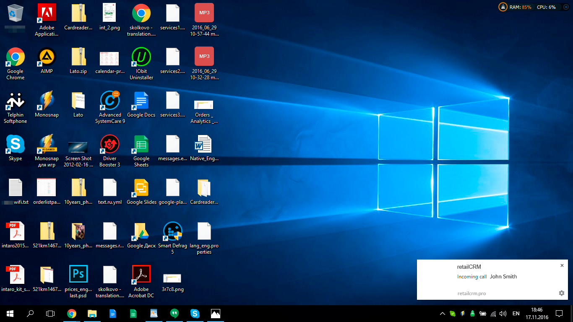
Task: Select the Lato.zip archive icon
Action: pos(78,61)
